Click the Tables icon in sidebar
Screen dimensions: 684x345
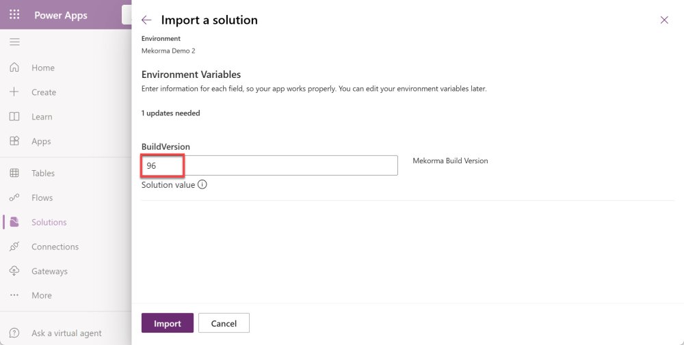pyautogui.click(x=14, y=174)
